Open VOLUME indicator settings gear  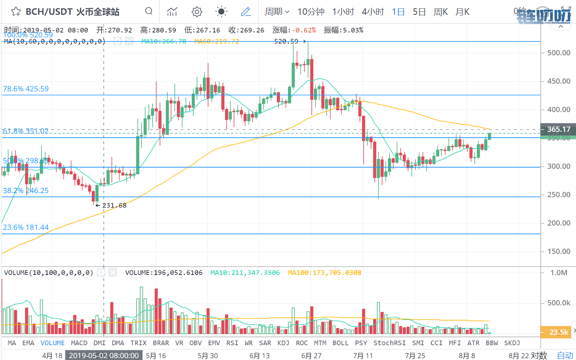coord(101,272)
